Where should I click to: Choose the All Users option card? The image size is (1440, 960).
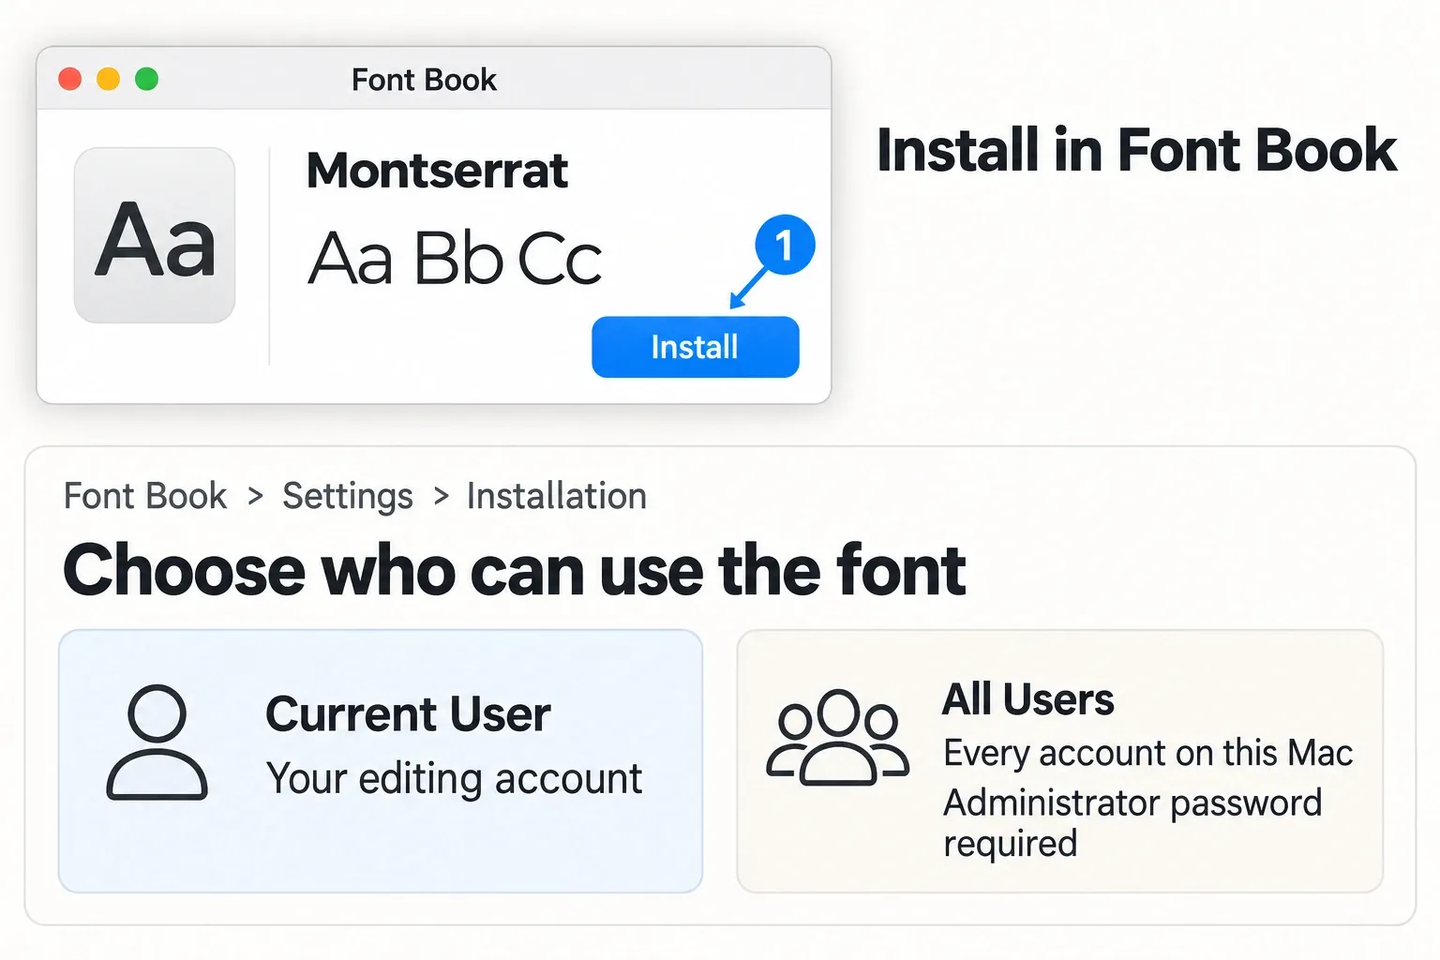pyautogui.click(x=1060, y=761)
